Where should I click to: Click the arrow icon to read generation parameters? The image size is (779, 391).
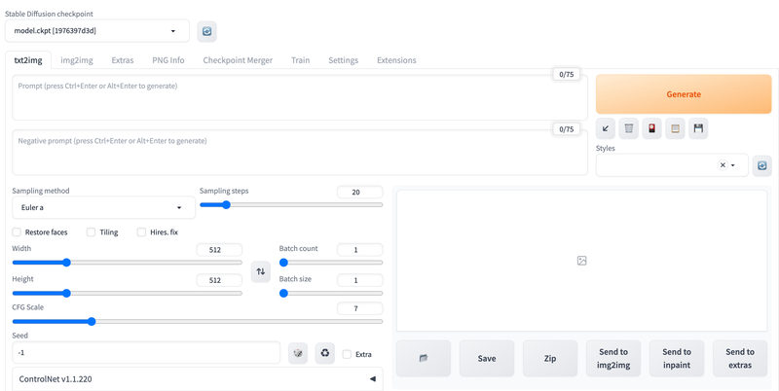point(605,128)
